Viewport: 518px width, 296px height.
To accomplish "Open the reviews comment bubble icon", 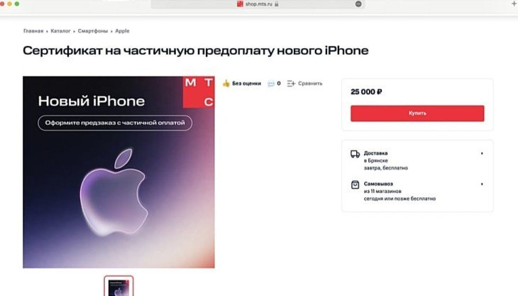I will (x=271, y=84).
